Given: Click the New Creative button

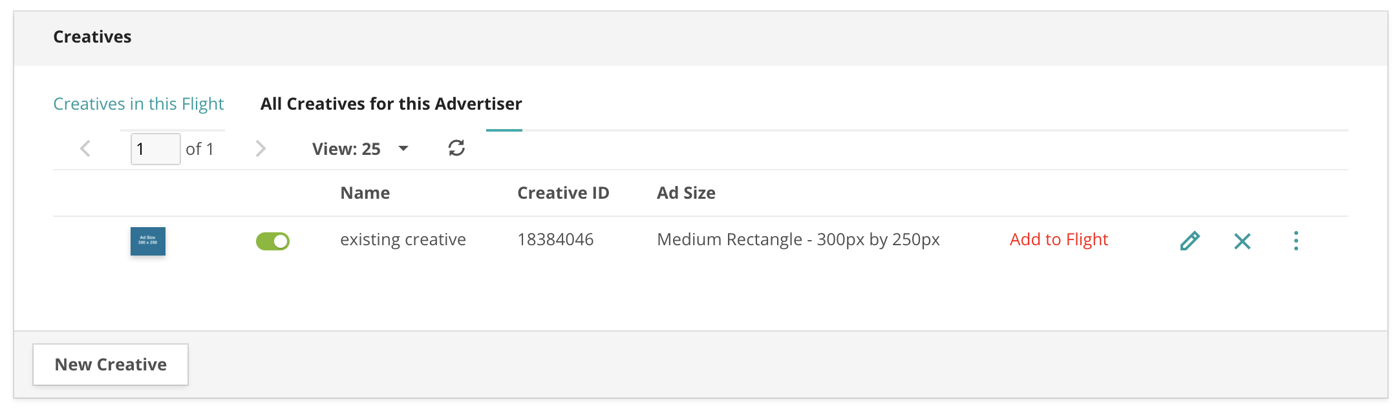Looking at the screenshot, I should [111, 365].
